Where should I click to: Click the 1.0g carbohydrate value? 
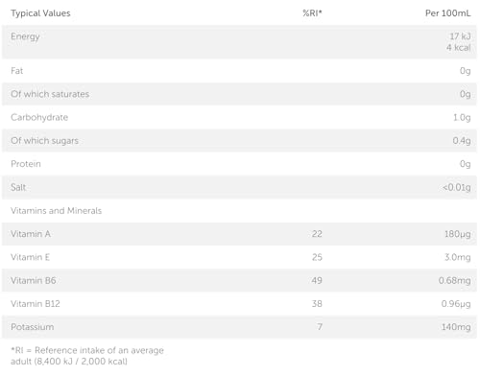(x=462, y=118)
